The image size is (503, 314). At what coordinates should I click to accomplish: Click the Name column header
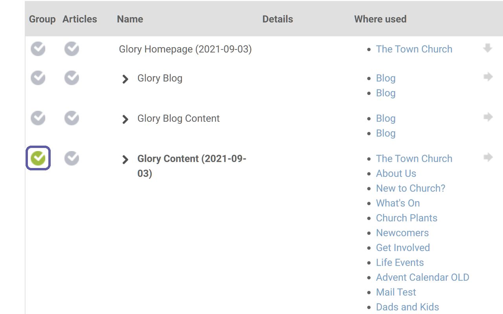coord(130,19)
